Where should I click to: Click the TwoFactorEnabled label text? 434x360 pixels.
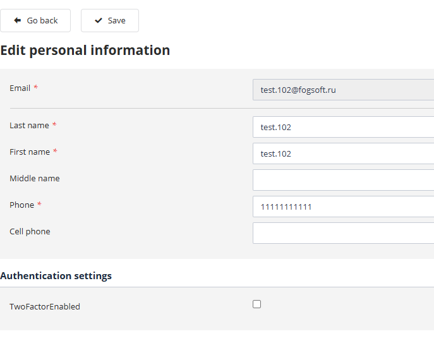(x=45, y=307)
